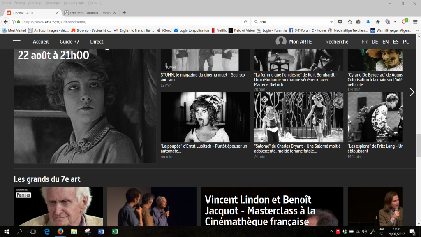Open the Snipping Tool from the taskbar
The height and width of the screenshot is (237, 421).
pos(88,231)
